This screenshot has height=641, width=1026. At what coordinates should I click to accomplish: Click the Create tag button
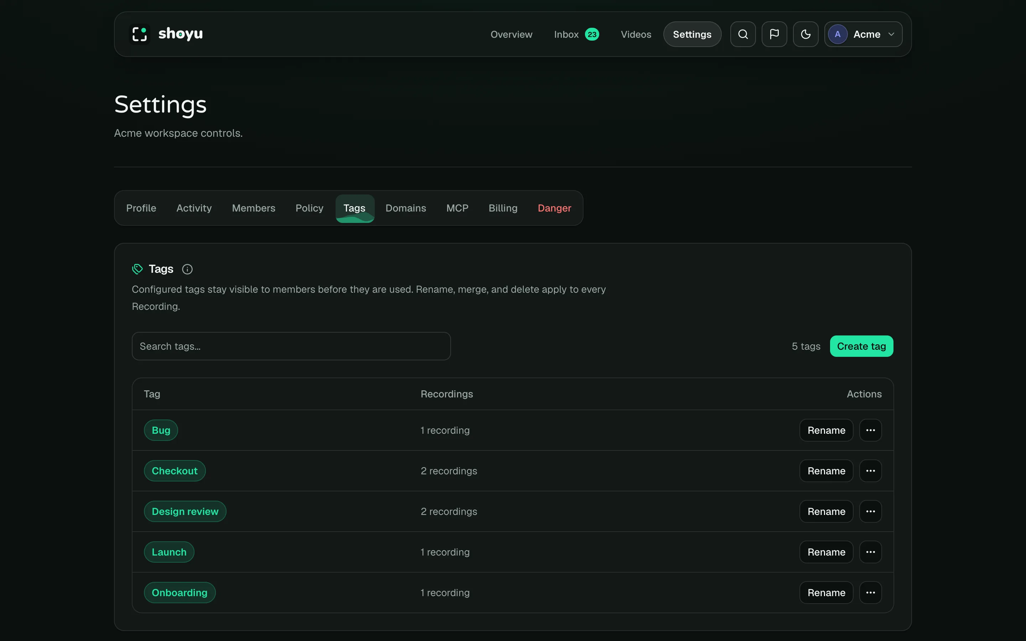coord(861,346)
